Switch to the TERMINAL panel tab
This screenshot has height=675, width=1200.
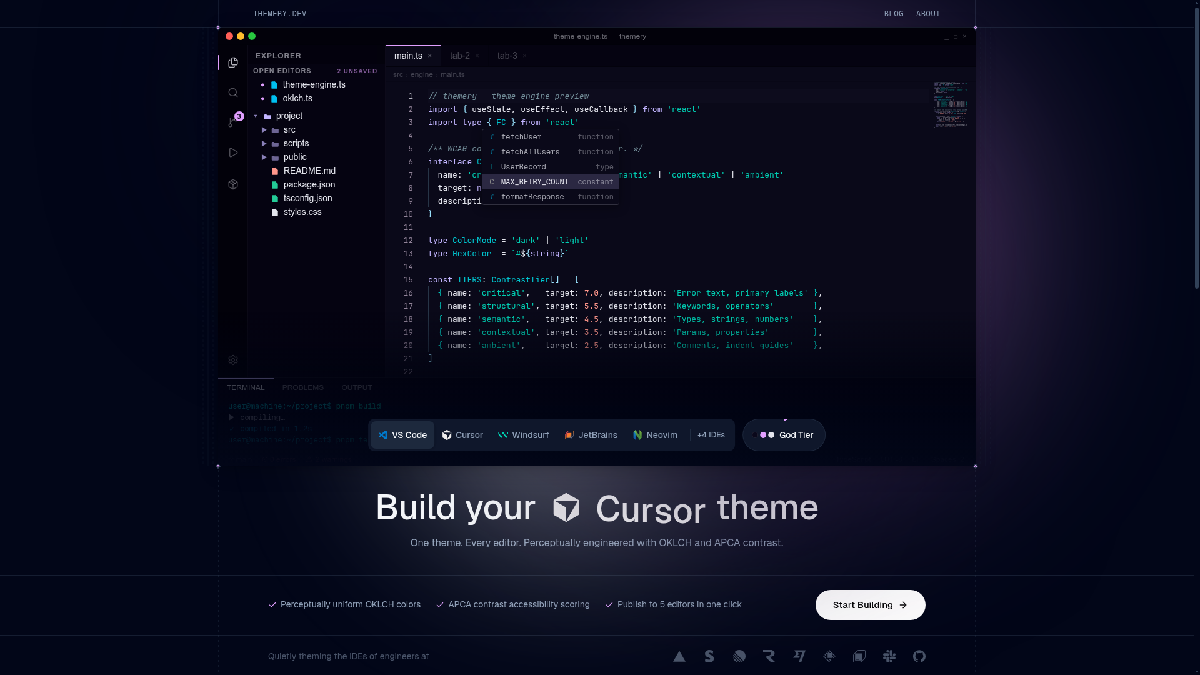(x=246, y=387)
